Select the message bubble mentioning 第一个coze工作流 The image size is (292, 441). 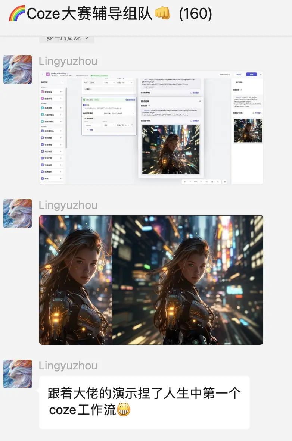(x=145, y=402)
